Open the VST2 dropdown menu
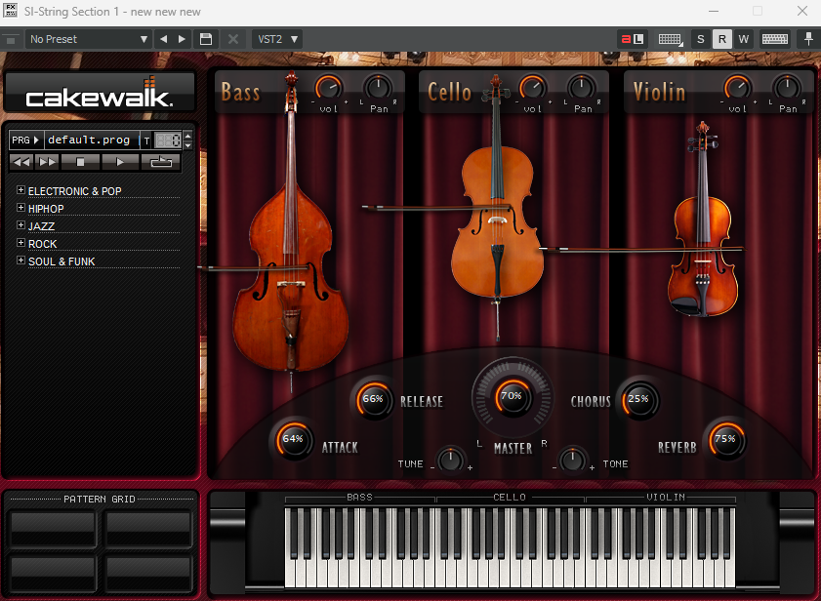This screenshot has height=601, width=821. (277, 39)
